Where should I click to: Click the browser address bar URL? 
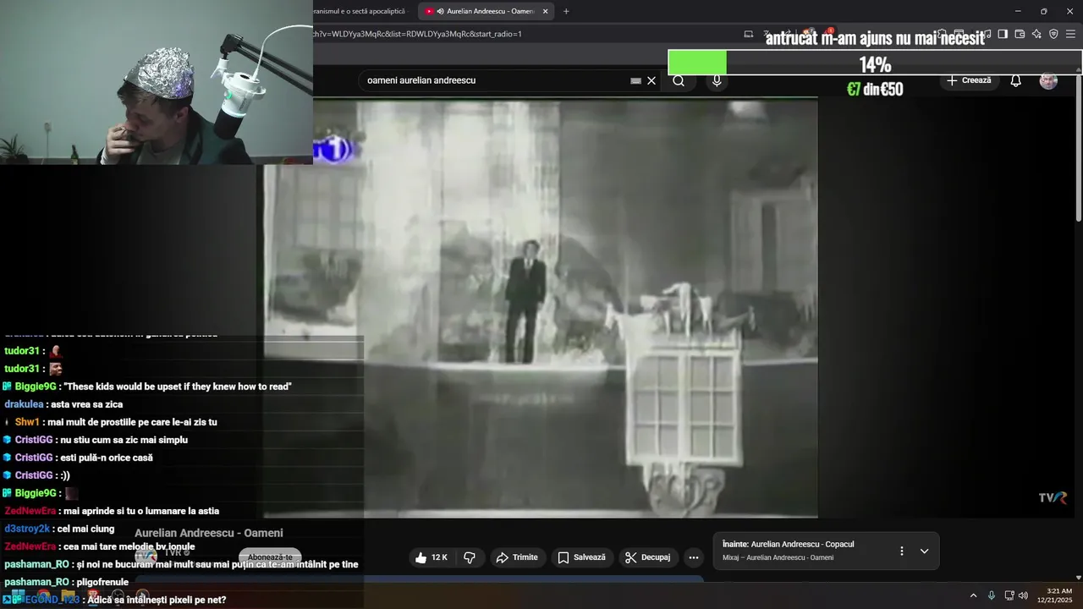point(418,34)
